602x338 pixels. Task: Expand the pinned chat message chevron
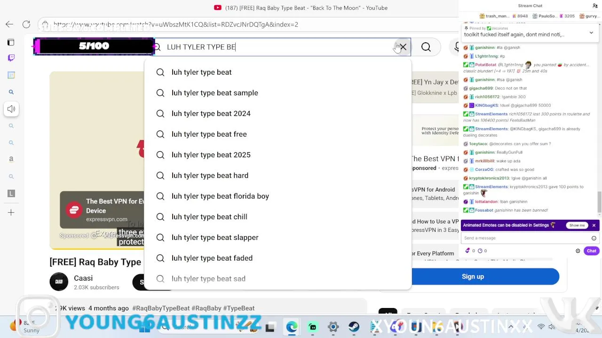[591, 33]
